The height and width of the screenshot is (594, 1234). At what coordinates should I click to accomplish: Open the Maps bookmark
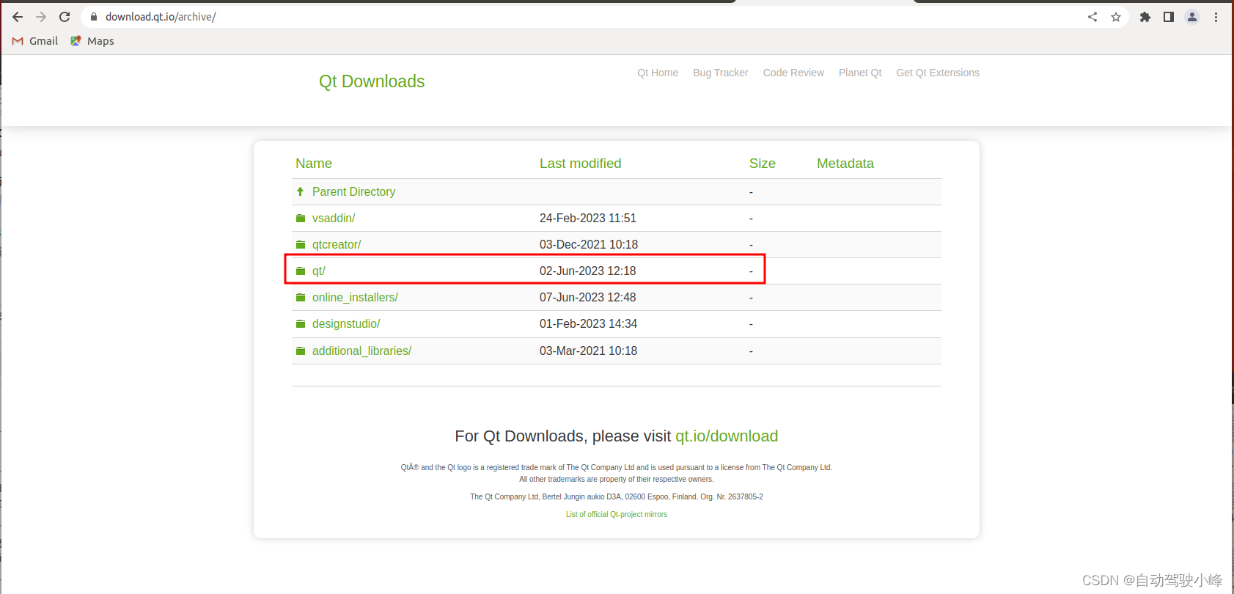[92, 41]
